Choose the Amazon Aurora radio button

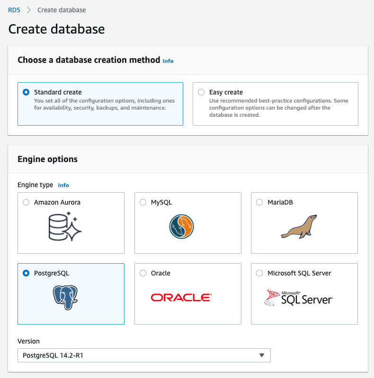27,202
